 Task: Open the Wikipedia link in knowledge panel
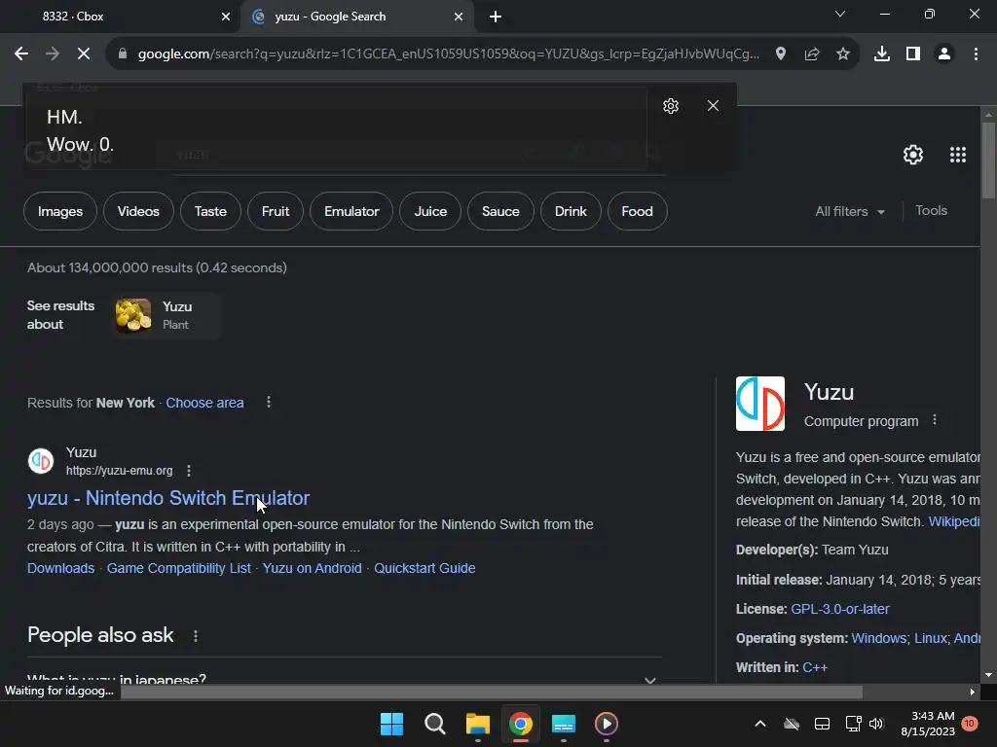click(954, 521)
